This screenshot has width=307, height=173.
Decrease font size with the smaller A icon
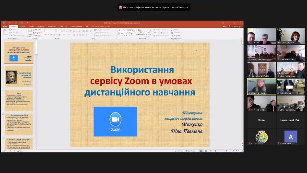[x=67, y=31]
